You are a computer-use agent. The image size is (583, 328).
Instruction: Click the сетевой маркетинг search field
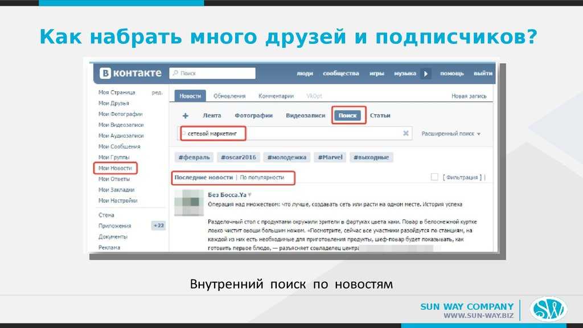point(290,134)
